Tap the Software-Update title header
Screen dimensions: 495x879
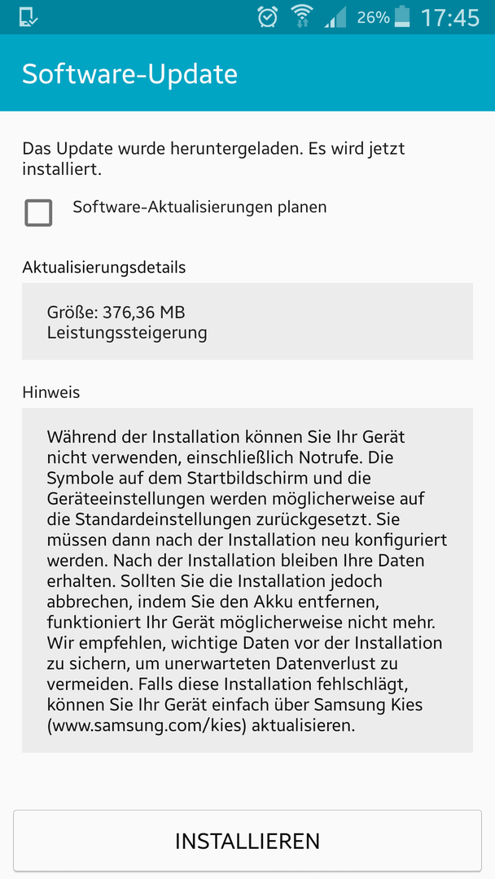(x=129, y=74)
